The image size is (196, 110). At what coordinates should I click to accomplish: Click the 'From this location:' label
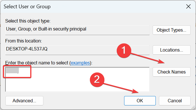pyautogui.click(x=23, y=41)
